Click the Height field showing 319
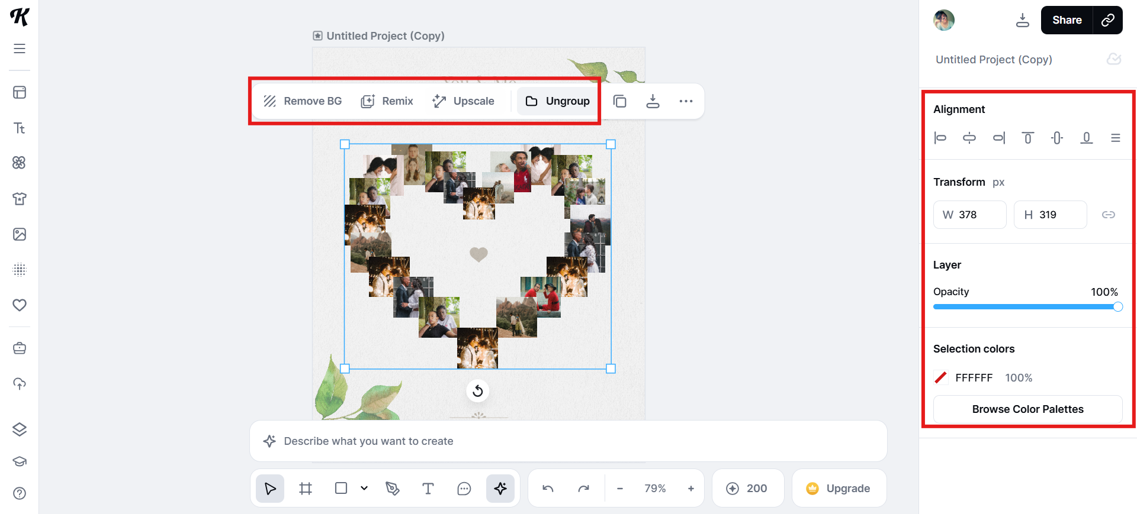 click(1051, 215)
